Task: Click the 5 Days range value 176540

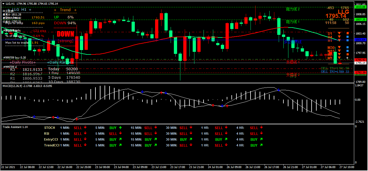Action: 73,78
